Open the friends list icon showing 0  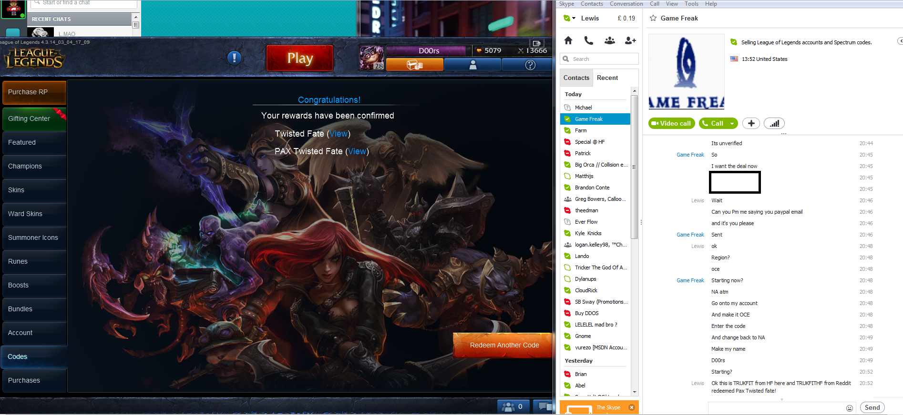(x=513, y=406)
